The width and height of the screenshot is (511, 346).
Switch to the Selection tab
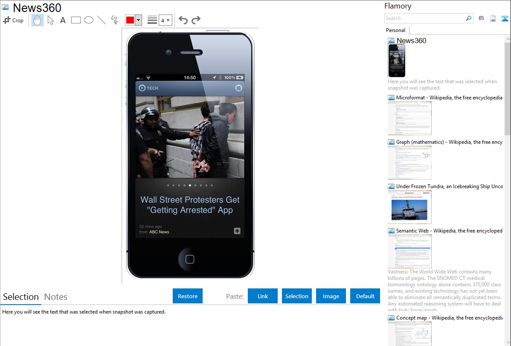(21, 297)
